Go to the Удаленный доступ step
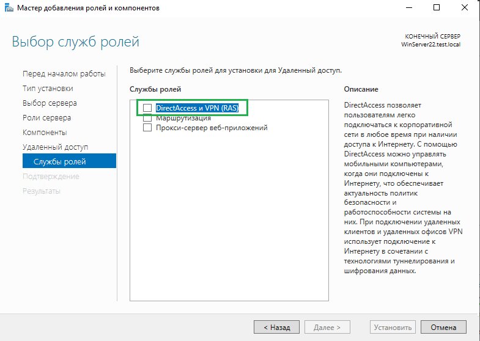This screenshot has width=480, height=341. click(56, 147)
